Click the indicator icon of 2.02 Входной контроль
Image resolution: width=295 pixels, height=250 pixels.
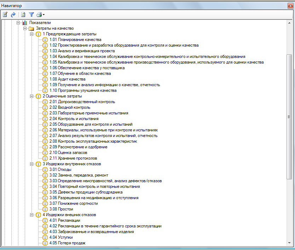click(45, 107)
